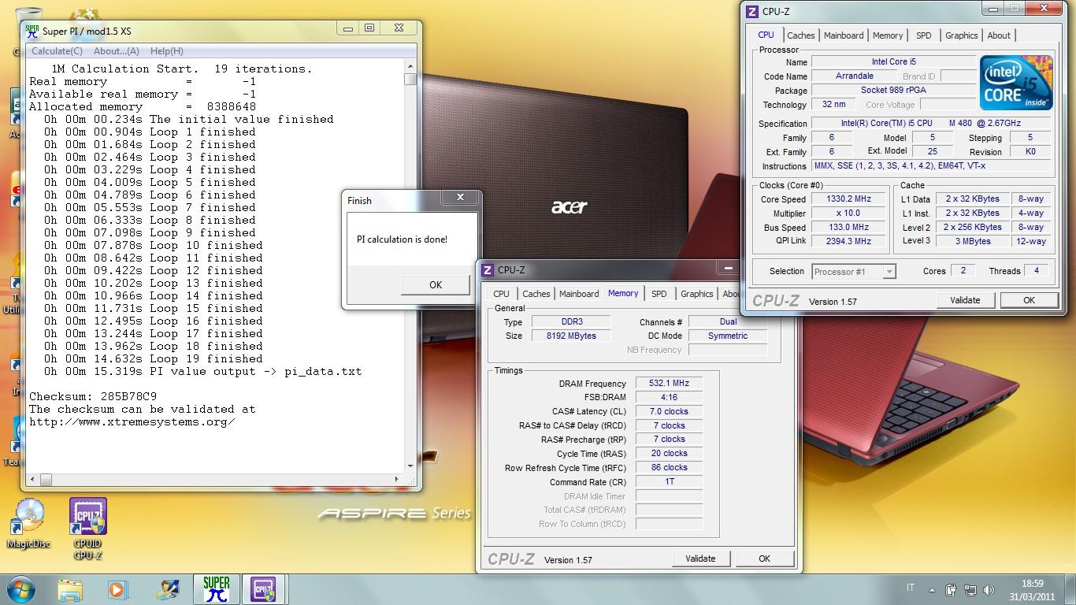Click the Command Rate 1T field
1076x605 pixels.
[x=669, y=481]
